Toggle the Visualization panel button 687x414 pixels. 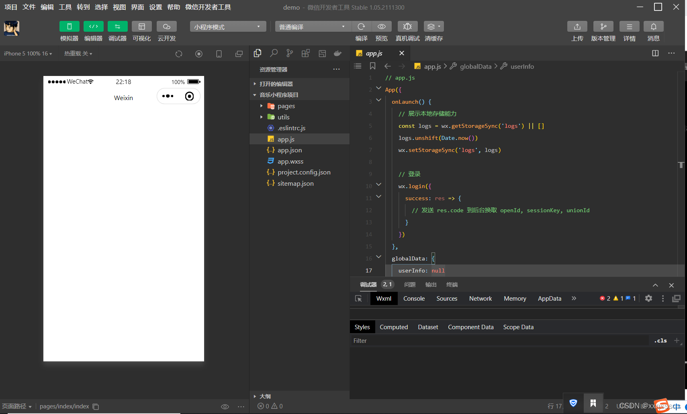point(142,27)
